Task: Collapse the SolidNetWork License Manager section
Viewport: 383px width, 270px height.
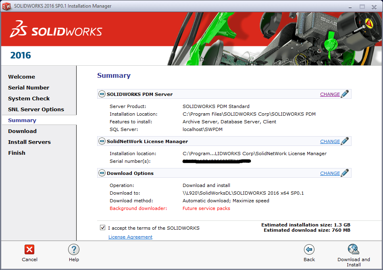Action: coord(102,141)
